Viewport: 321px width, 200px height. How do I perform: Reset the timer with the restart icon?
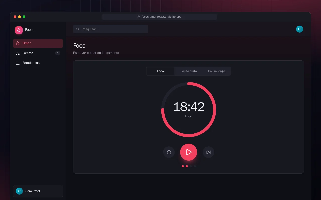(x=169, y=152)
